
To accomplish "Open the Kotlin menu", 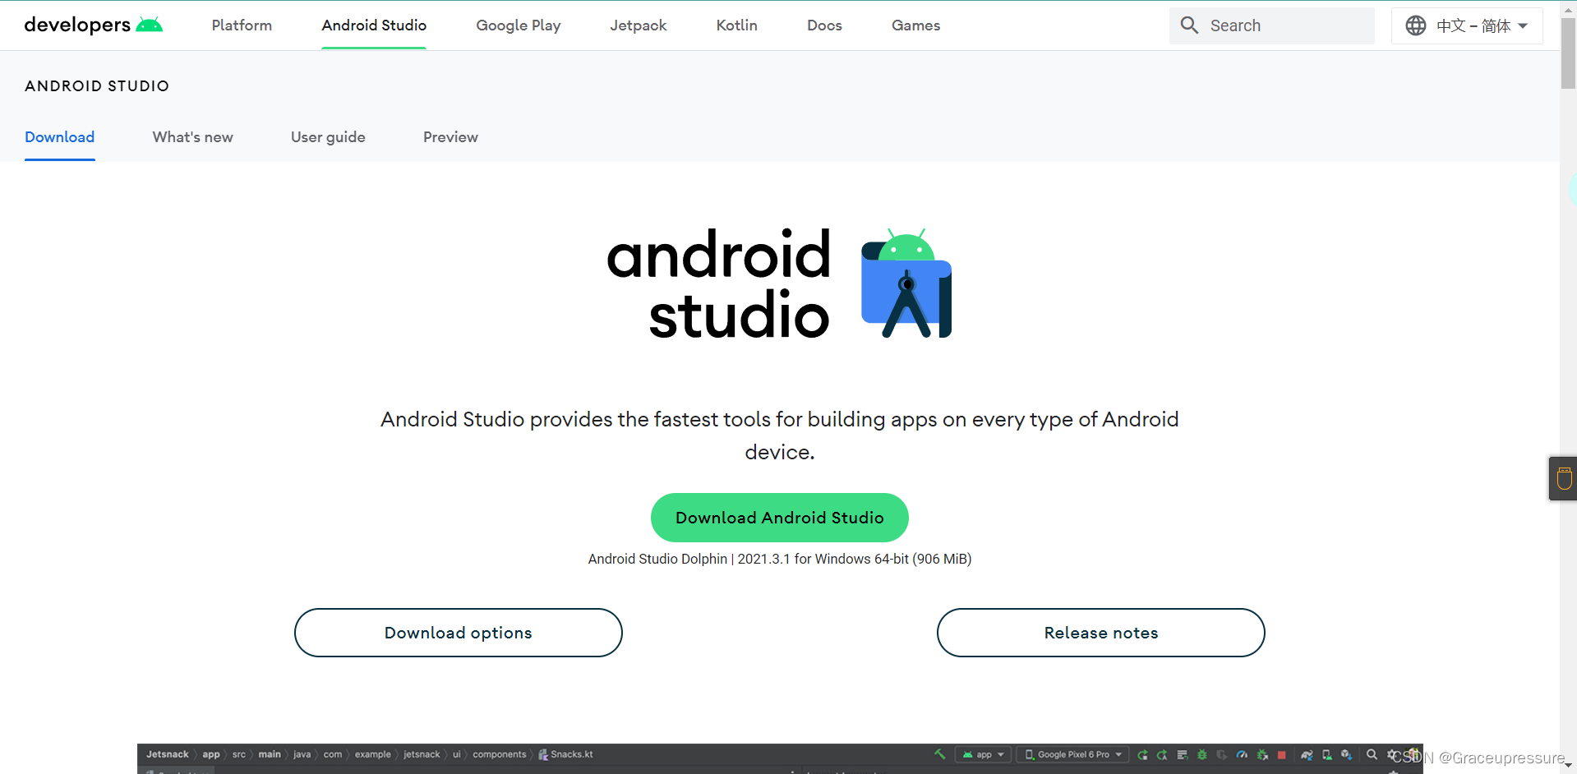I will (x=737, y=25).
